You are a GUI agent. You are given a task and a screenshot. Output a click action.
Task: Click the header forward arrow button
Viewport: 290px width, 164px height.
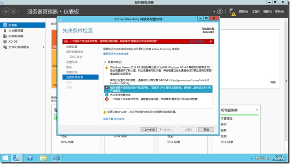pos(14,11)
